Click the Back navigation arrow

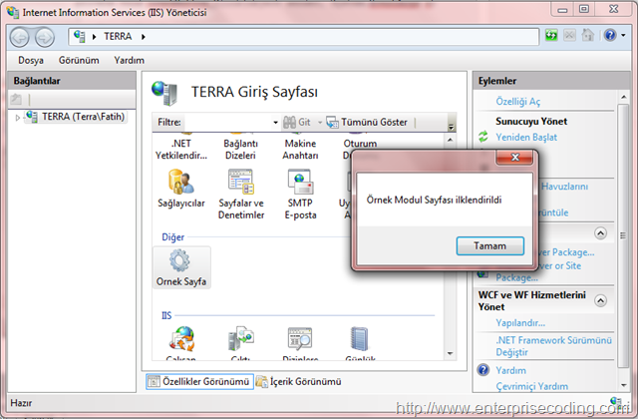(19, 37)
